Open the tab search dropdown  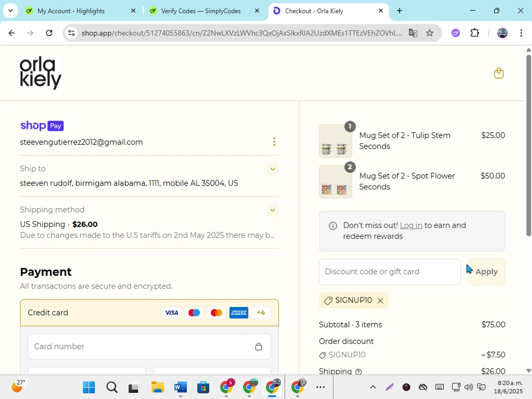[x=10, y=11]
